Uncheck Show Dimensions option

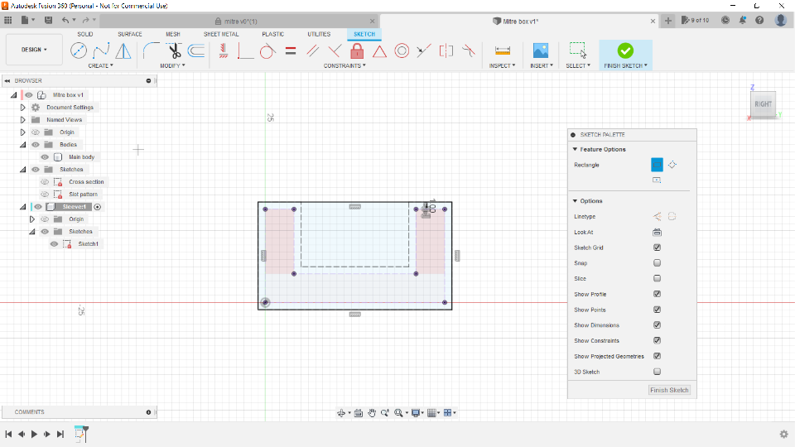[657, 325]
